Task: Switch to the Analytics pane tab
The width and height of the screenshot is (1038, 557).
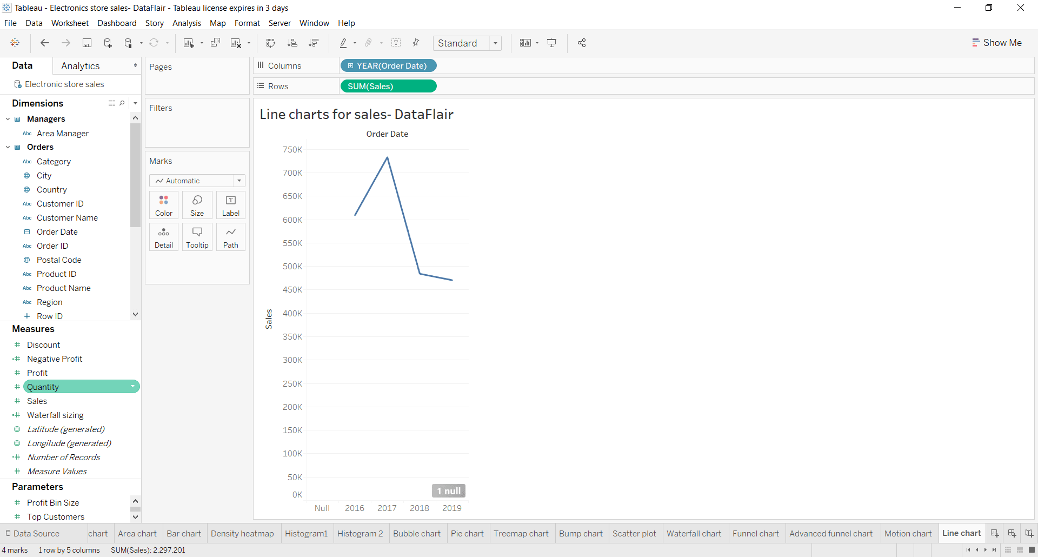Action: pyautogui.click(x=81, y=65)
